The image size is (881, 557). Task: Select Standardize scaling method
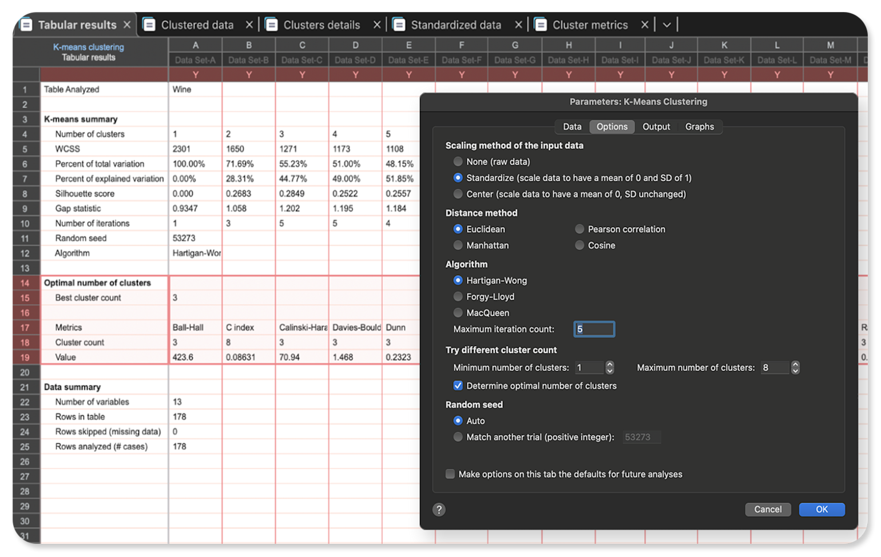click(x=458, y=178)
